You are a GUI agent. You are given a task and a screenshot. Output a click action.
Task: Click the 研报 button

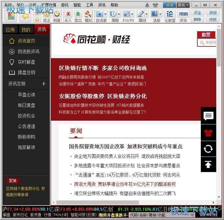pyautogui.click(x=213, y=13)
